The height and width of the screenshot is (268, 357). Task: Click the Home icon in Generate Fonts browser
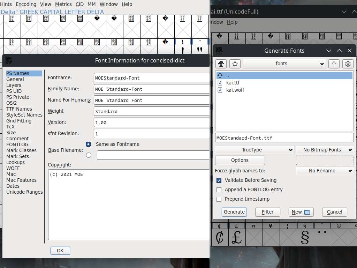coord(221,64)
